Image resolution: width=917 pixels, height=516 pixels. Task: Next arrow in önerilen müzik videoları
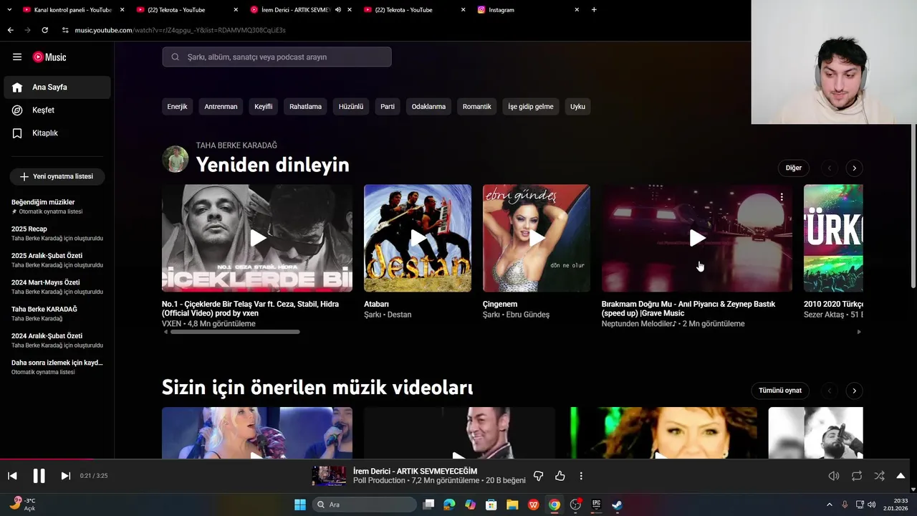(x=854, y=391)
